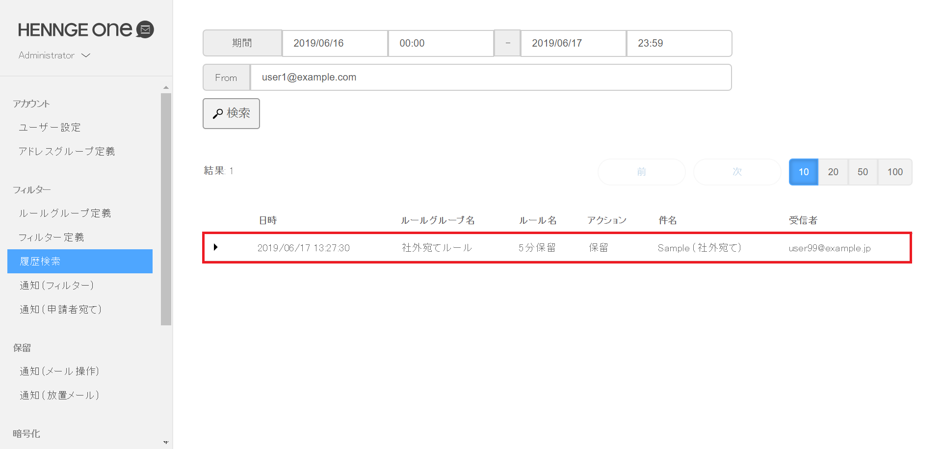
Task: Open アドレスグループ定義 menu item
Action: pyautogui.click(x=67, y=152)
